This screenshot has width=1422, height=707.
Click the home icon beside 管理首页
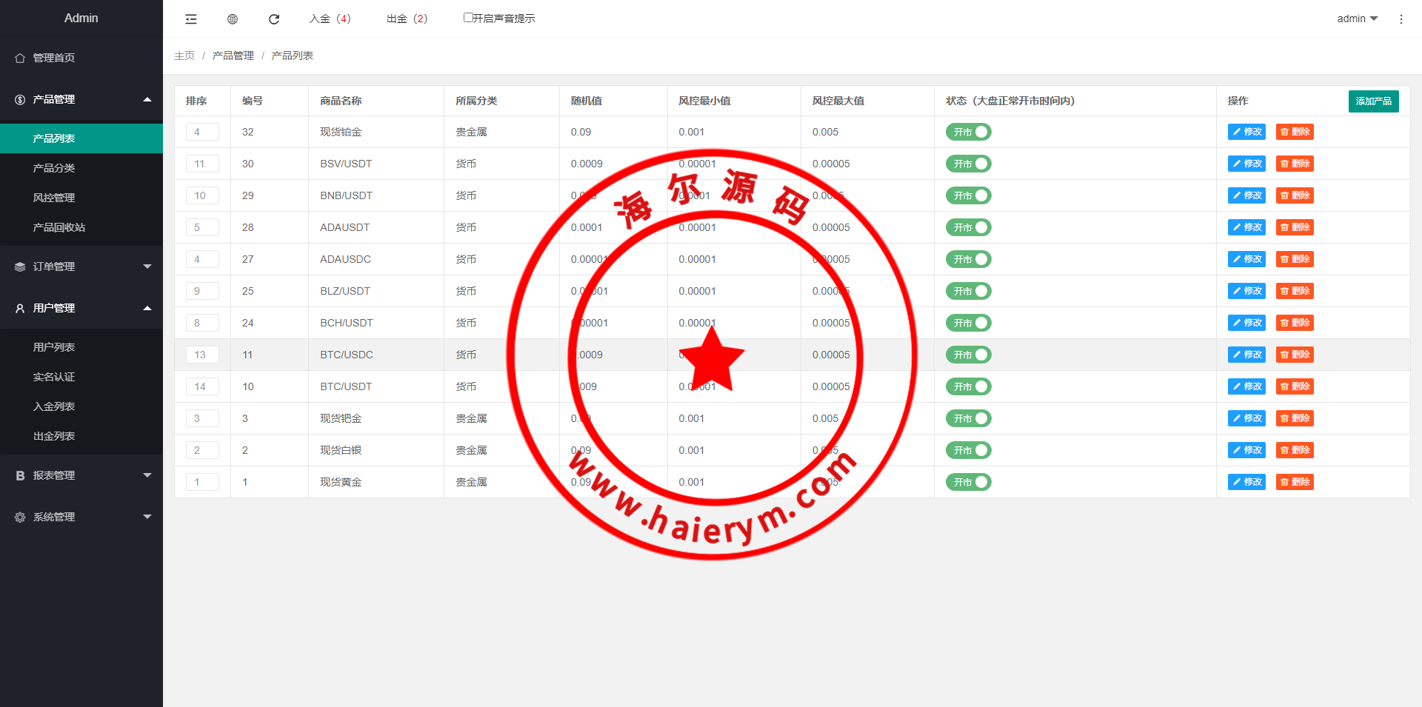click(20, 58)
